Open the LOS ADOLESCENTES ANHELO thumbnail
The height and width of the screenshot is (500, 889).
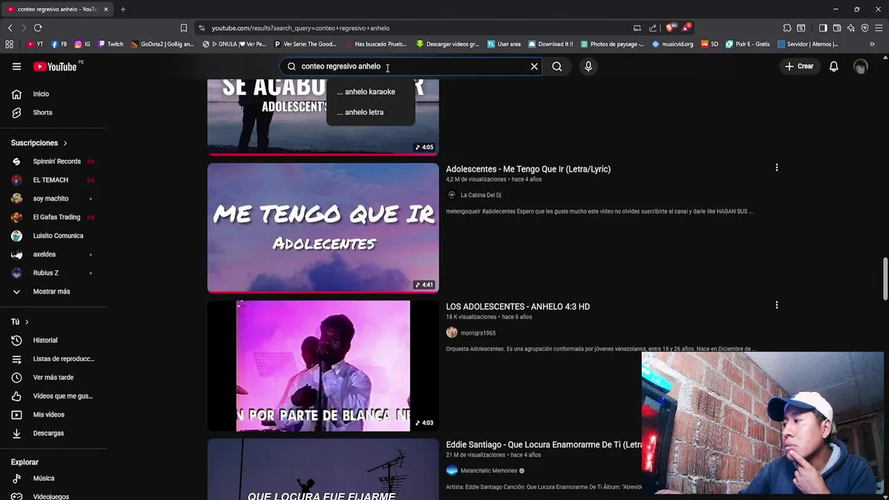(323, 366)
